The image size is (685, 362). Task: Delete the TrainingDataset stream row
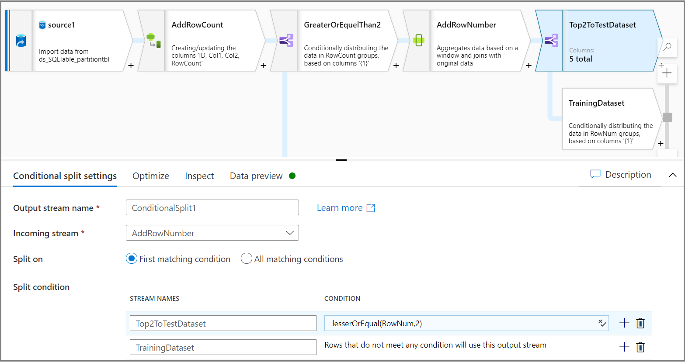[x=640, y=347]
